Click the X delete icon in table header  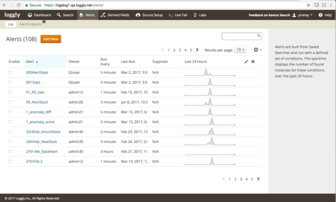253,61
